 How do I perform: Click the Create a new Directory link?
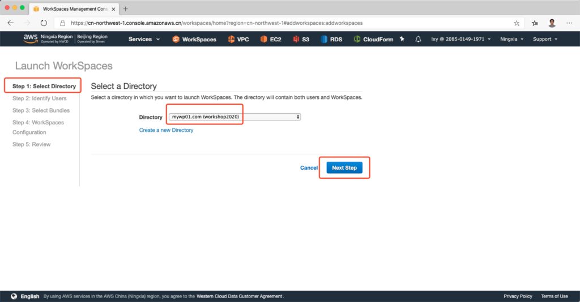tap(166, 130)
